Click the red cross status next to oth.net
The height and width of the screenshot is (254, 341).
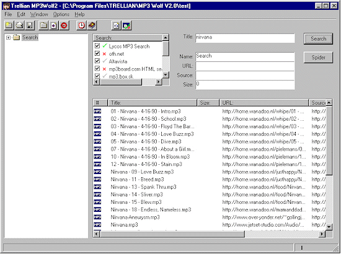[104, 54]
